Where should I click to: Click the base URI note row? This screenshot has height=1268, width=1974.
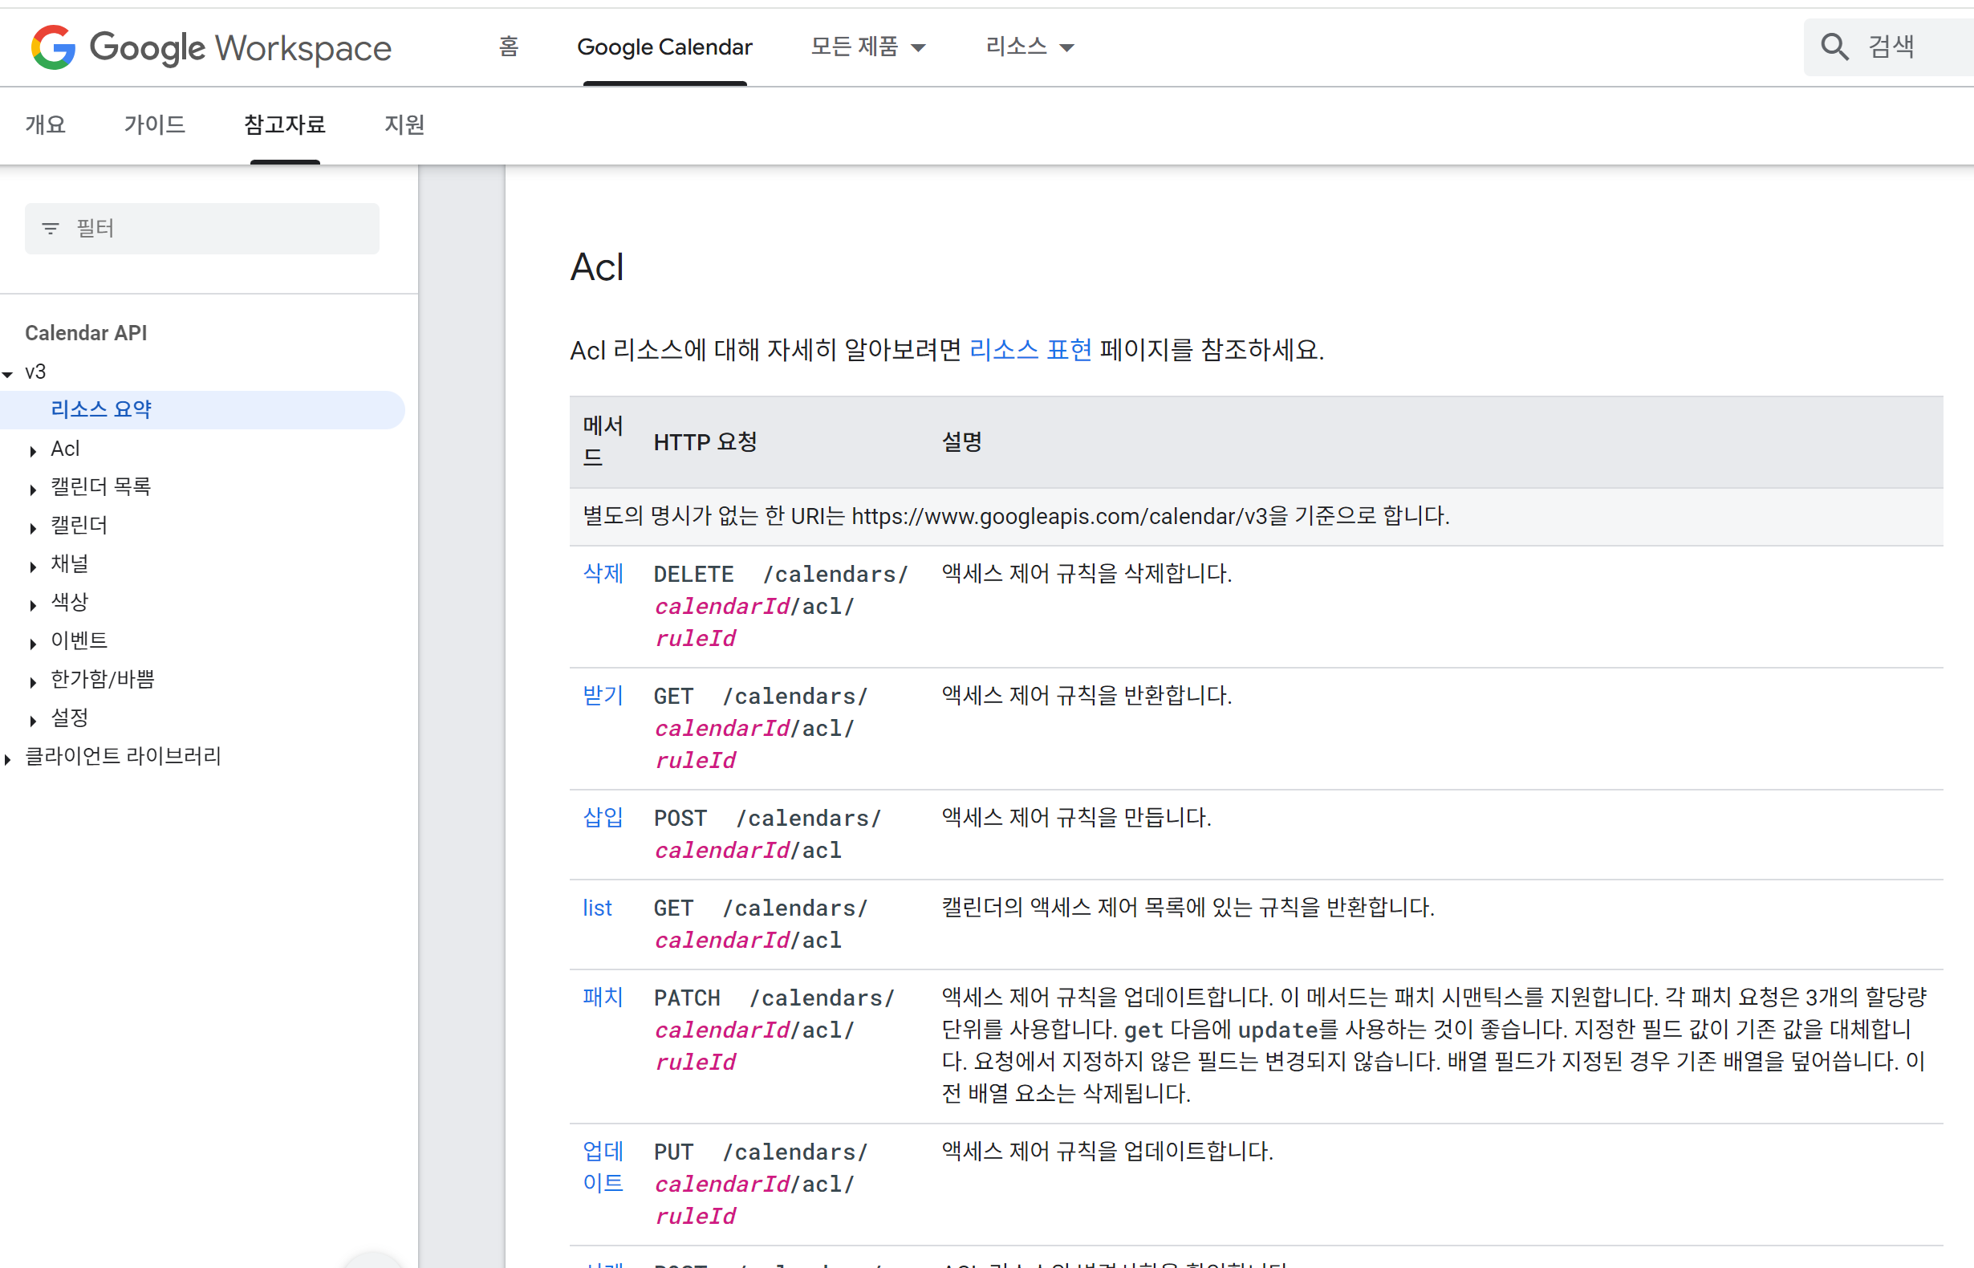pyautogui.click(x=1256, y=516)
